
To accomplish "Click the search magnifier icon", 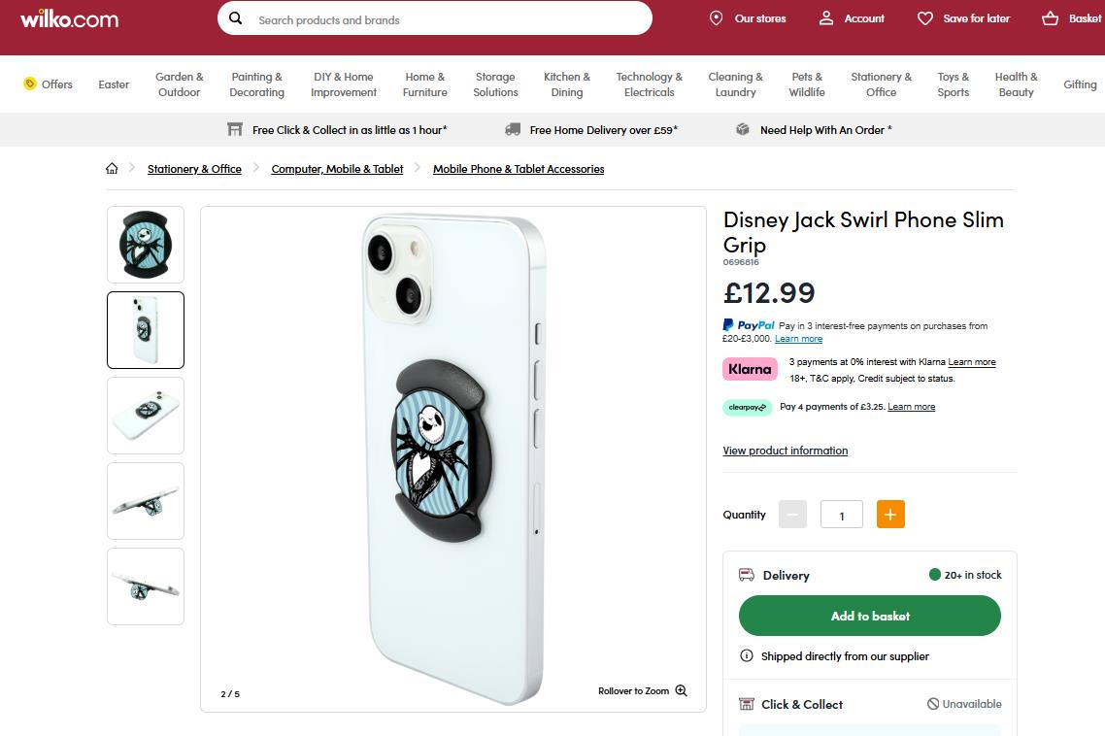I will pyautogui.click(x=236, y=18).
